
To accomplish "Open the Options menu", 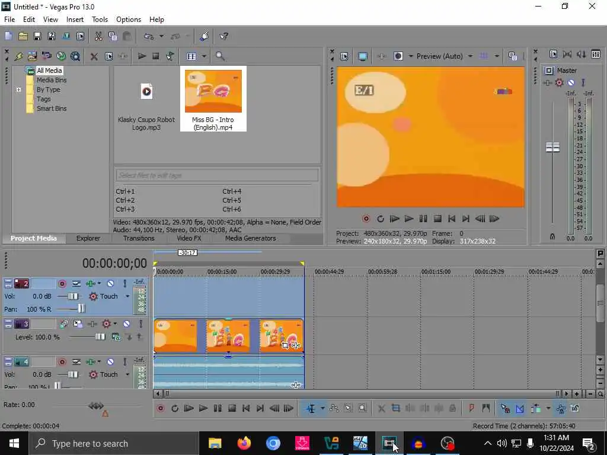I will tap(129, 20).
